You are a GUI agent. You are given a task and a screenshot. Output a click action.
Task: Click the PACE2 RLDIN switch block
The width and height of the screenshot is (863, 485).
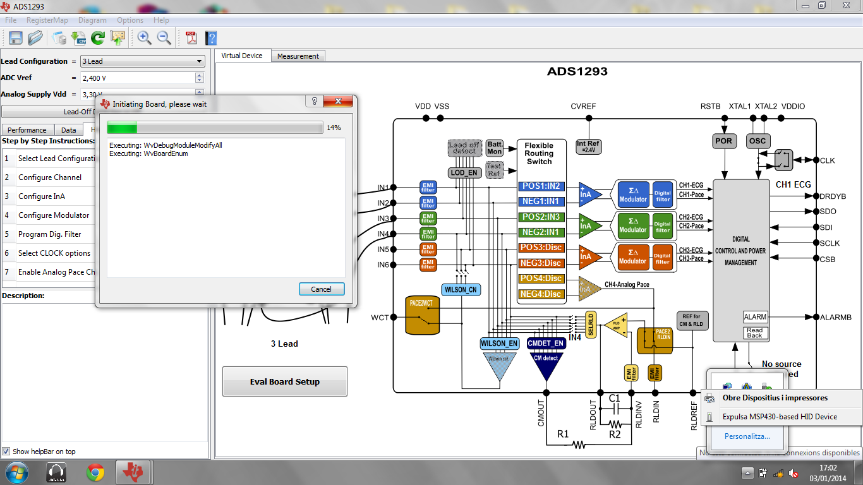655,340
